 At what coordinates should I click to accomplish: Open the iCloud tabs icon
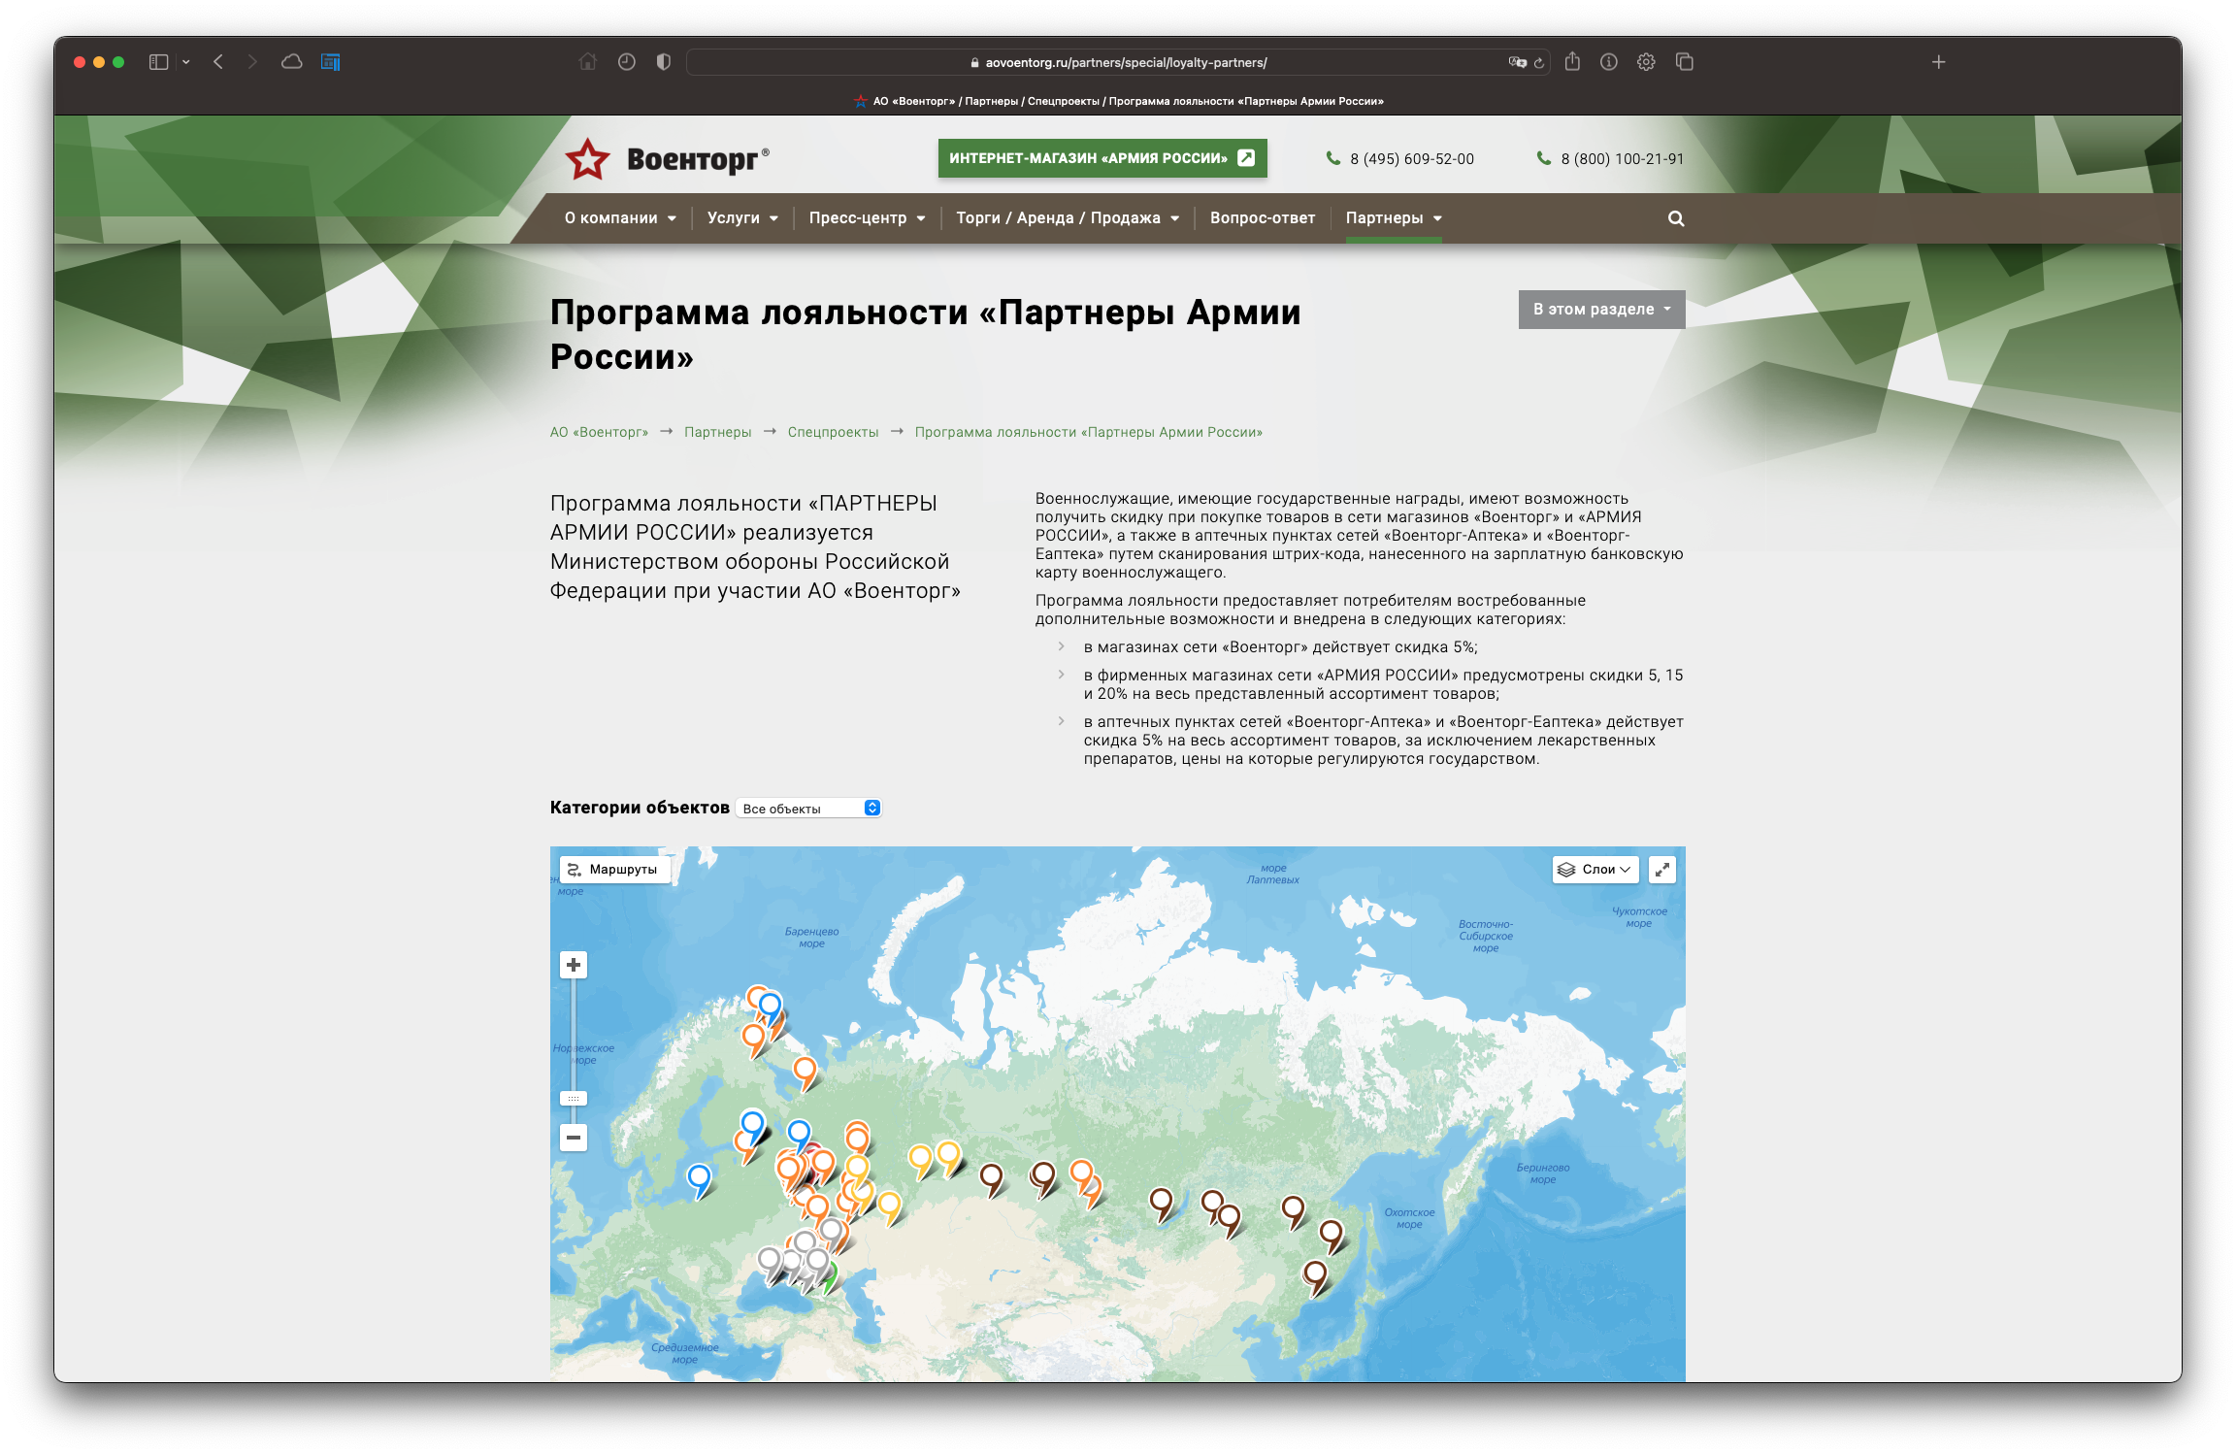coord(291,62)
